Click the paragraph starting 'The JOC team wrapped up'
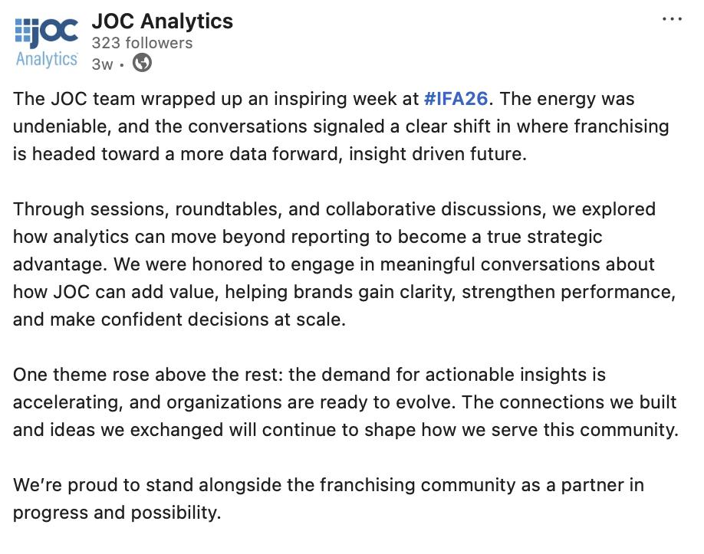 [x=341, y=126]
